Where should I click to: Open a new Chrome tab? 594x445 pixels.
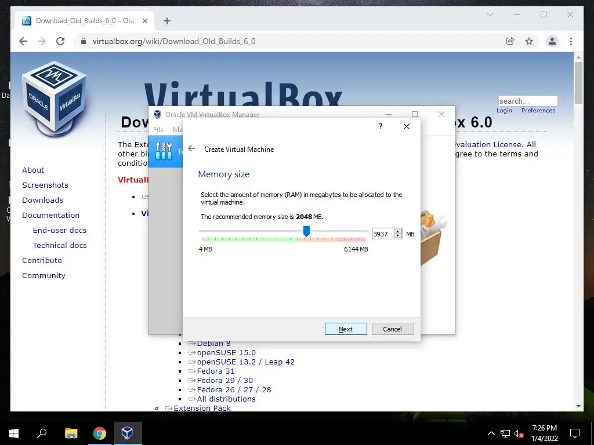pos(167,21)
